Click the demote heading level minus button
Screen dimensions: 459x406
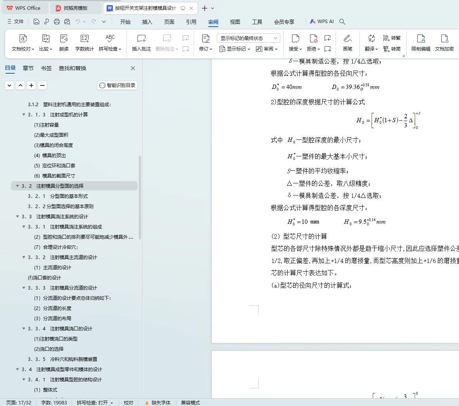(42, 85)
